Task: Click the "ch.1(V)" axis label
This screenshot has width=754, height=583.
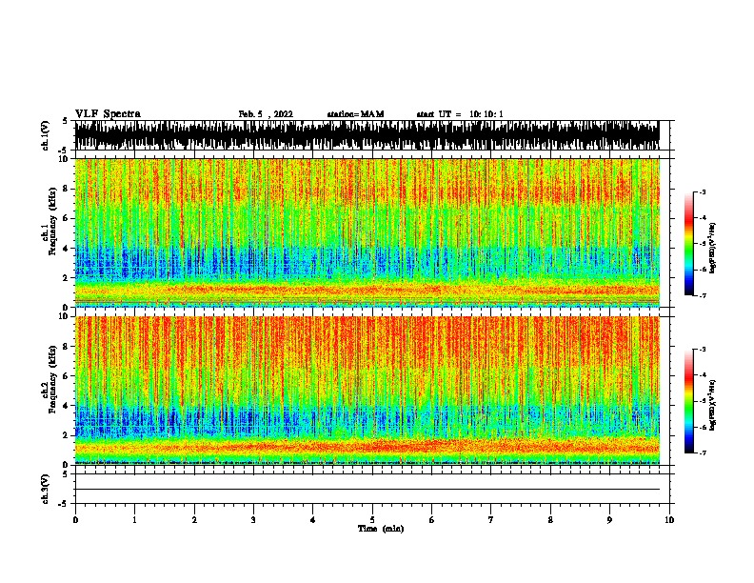Action: point(46,135)
